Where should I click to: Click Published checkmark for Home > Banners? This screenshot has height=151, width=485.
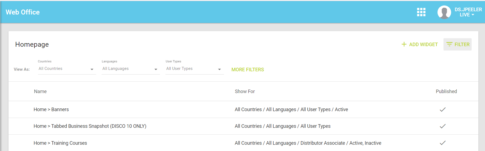(442, 109)
